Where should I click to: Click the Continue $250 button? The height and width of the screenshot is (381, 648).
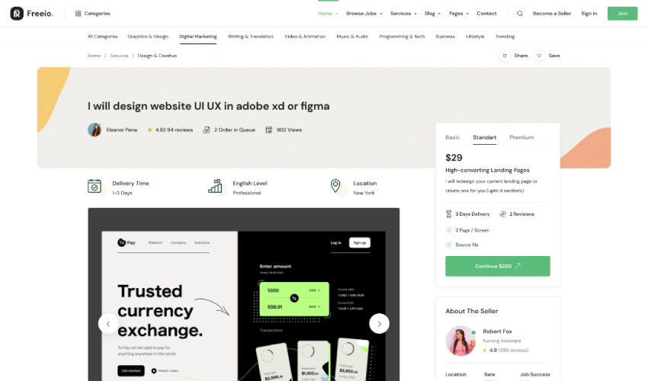pos(498,266)
